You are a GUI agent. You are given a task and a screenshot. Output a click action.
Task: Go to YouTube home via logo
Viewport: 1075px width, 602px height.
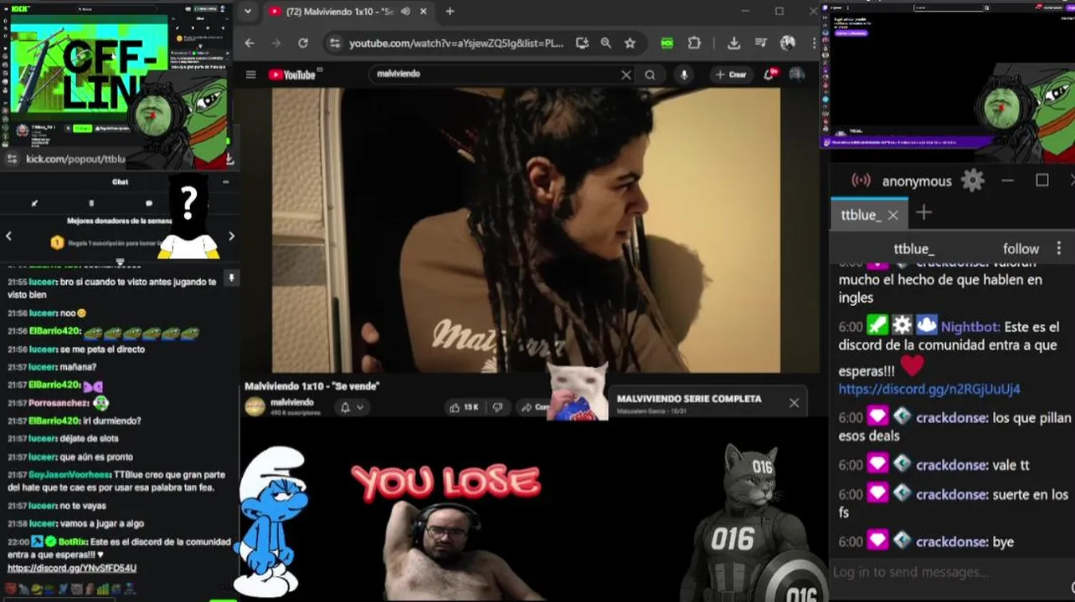tap(292, 74)
